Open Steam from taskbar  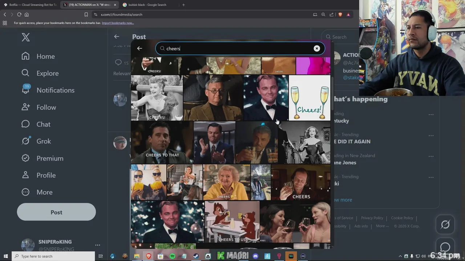pos(196,256)
